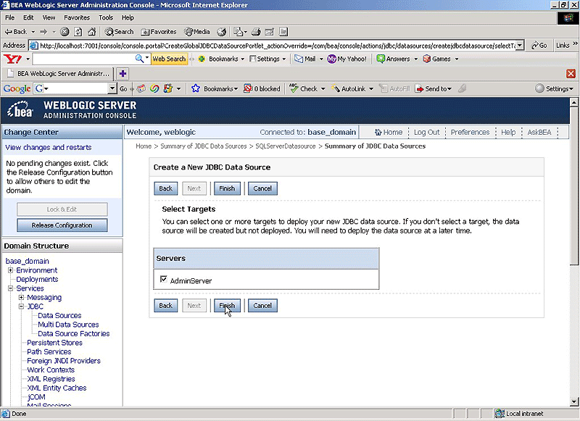
Task: Click the IE Back arrow icon
Action: (x=9, y=32)
